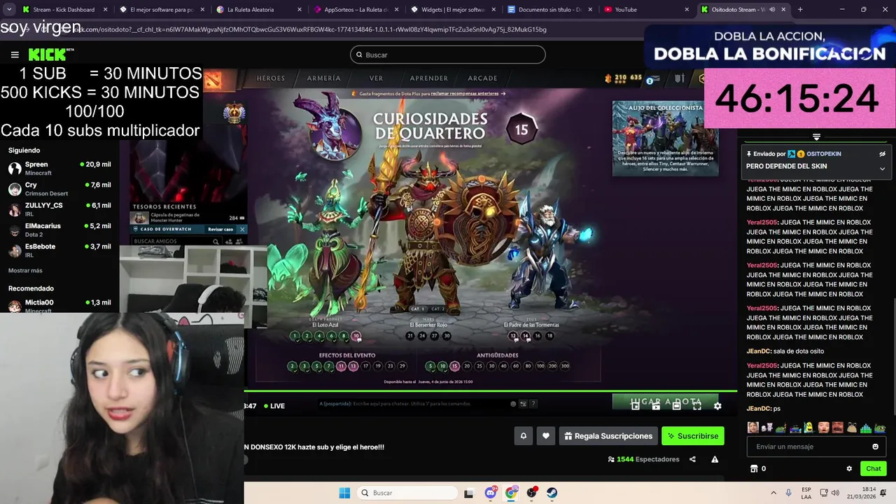Expand the pinned message chevron
This screenshot has height=504, width=896.
pos(882,168)
